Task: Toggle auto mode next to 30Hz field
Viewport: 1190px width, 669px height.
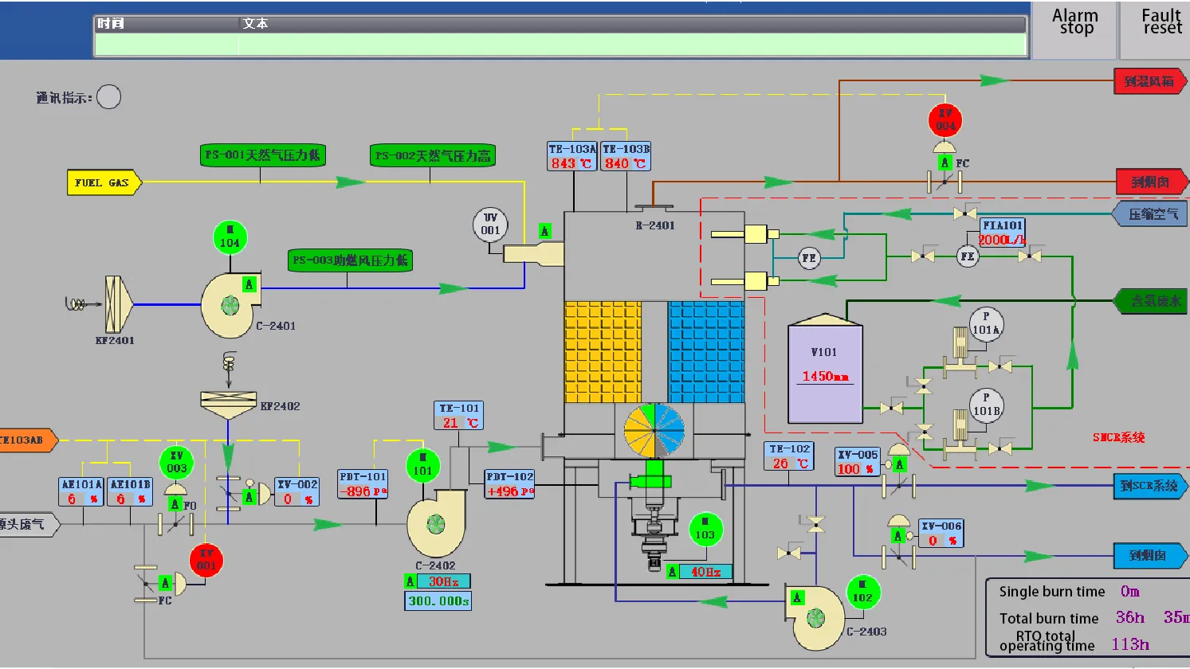Action: tap(410, 581)
